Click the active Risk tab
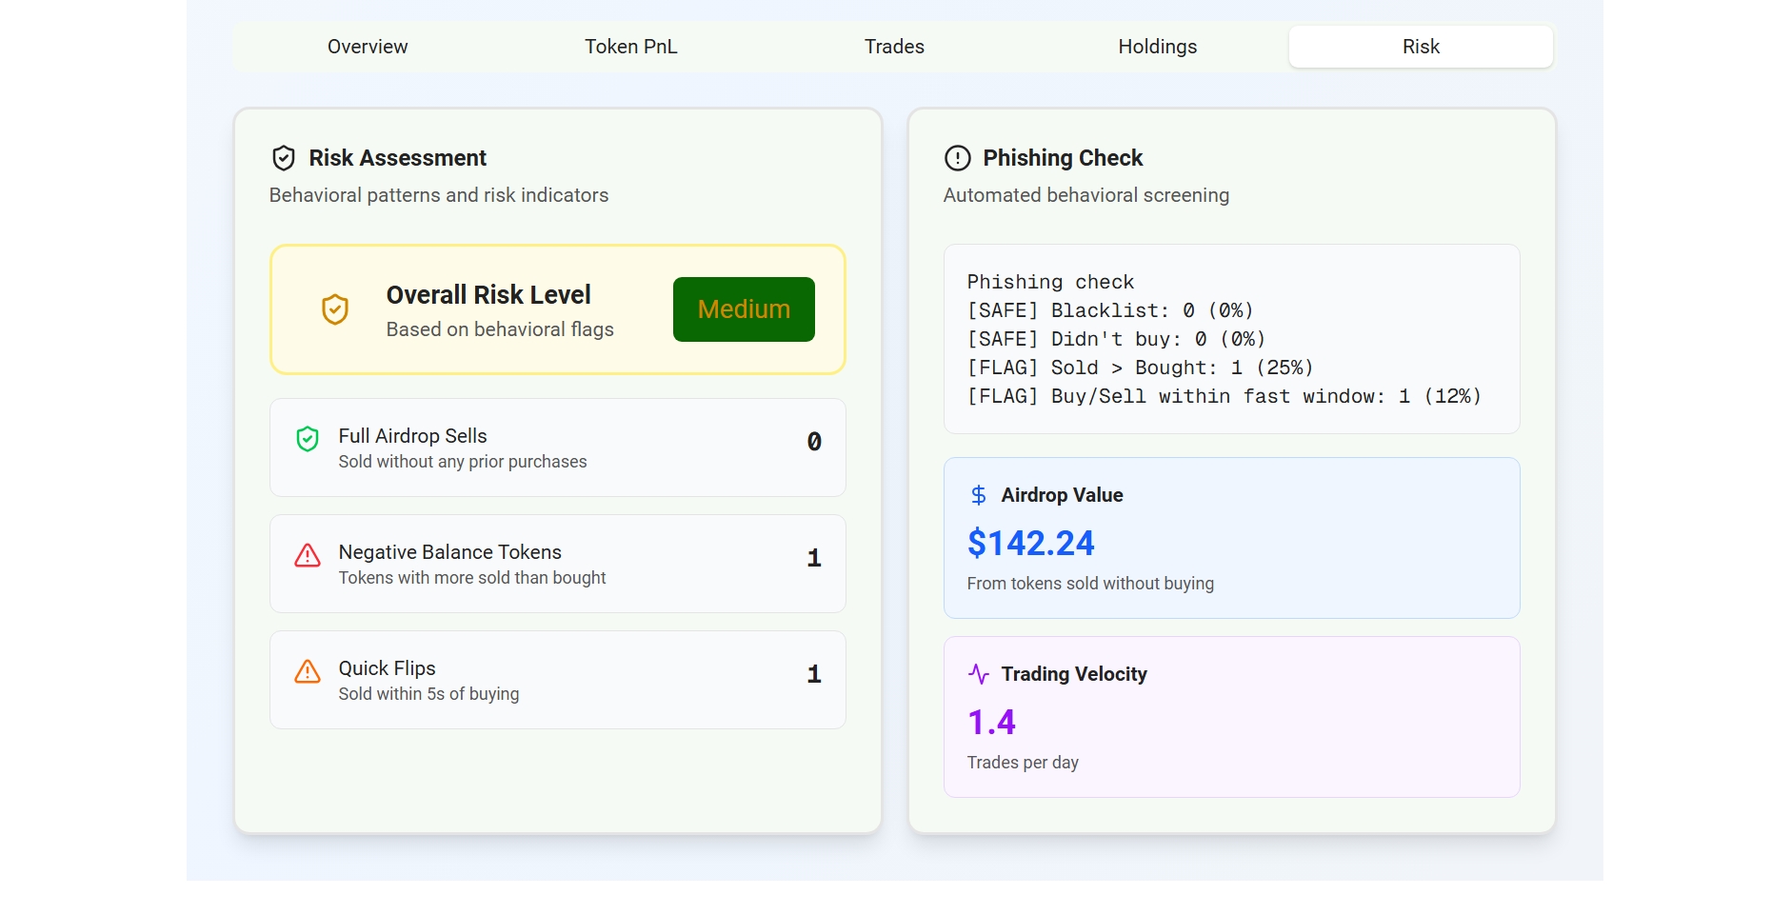Image resolution: width=1792 pixels, height=915 pixels. point(1421,47)
